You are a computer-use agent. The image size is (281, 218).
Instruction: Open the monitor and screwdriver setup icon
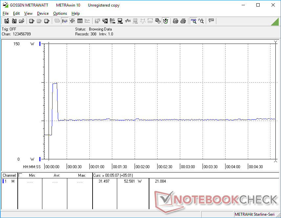click(x=120, y=21)
